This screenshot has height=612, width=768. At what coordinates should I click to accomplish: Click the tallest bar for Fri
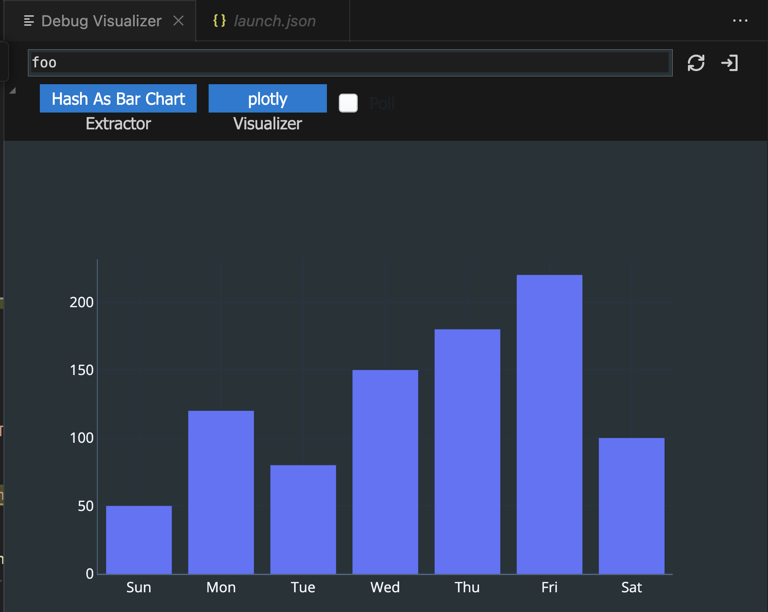(x=549, y=423)
